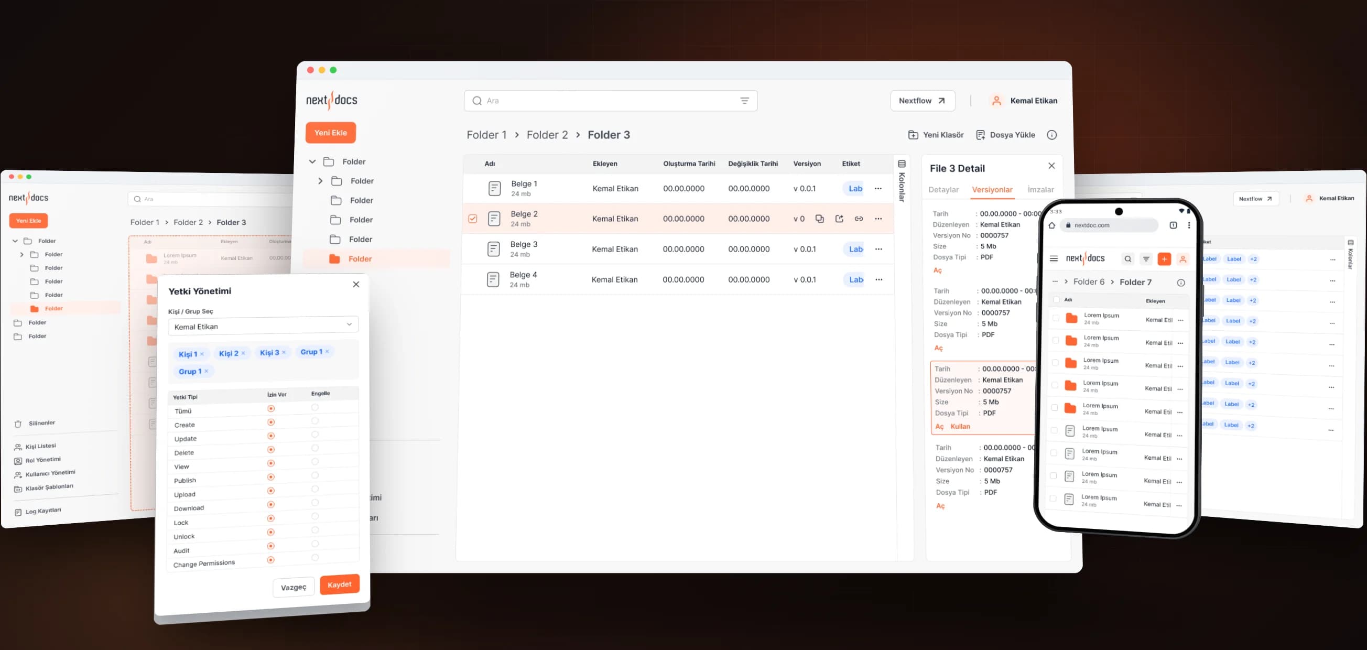This screenshot has width=1367, height=650.
Task: Switch to the Versiyonlar tab
Action: (992, 189)
